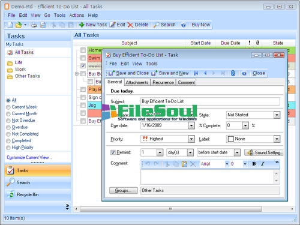This screenshot has width=300, height=225.
Task: Open Customize Current View link
Action: pos(29,158)
